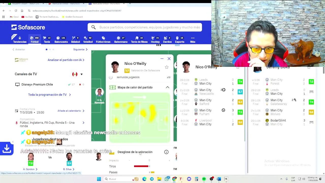Click the Windows taskbar Buscar search box
This screenshot has height=183, width=325.
point(121,179)
